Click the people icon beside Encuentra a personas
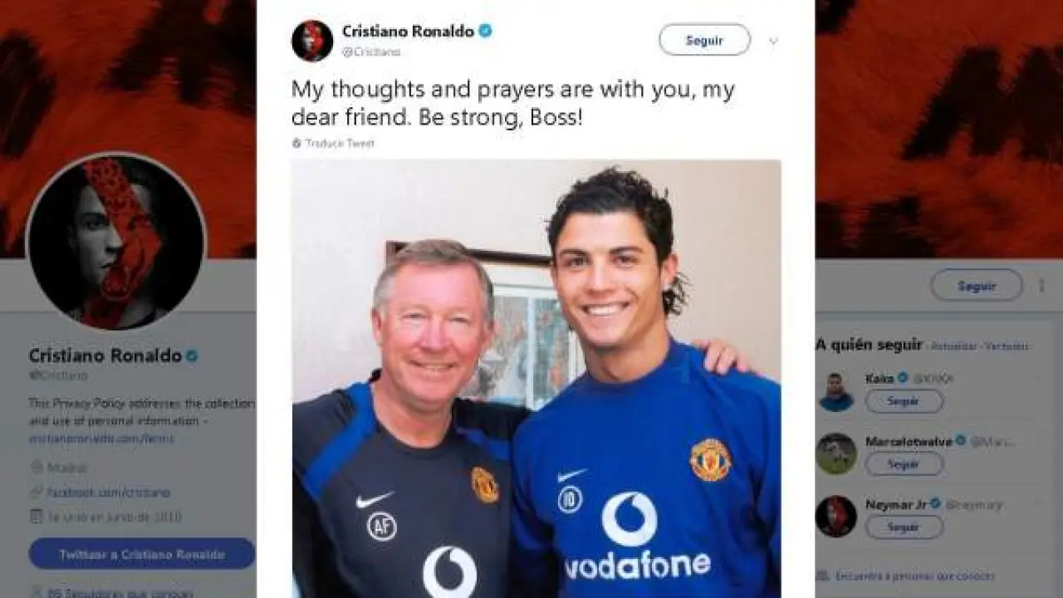1063x598 pixels. coord(822,575)
